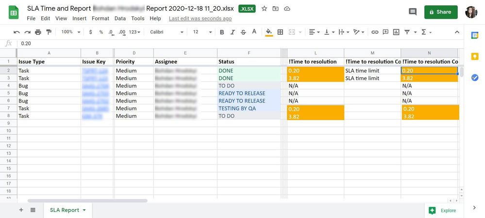Open Google Calendar side panel icon
485x218 pixels.
tap(475, 35)
